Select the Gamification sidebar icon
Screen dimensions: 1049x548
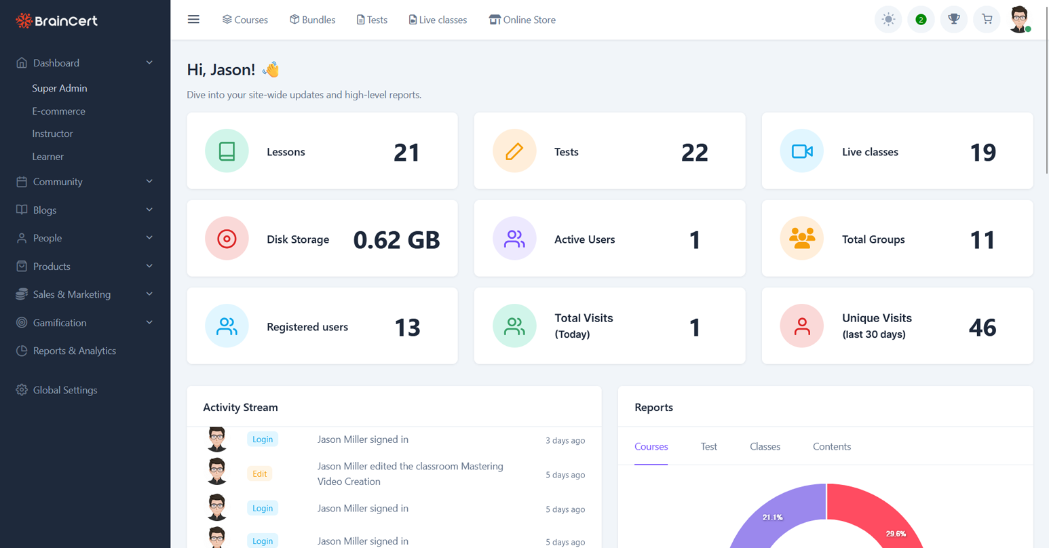tap(20, 322)
